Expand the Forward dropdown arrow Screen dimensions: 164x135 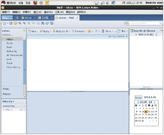click(86, 31)
